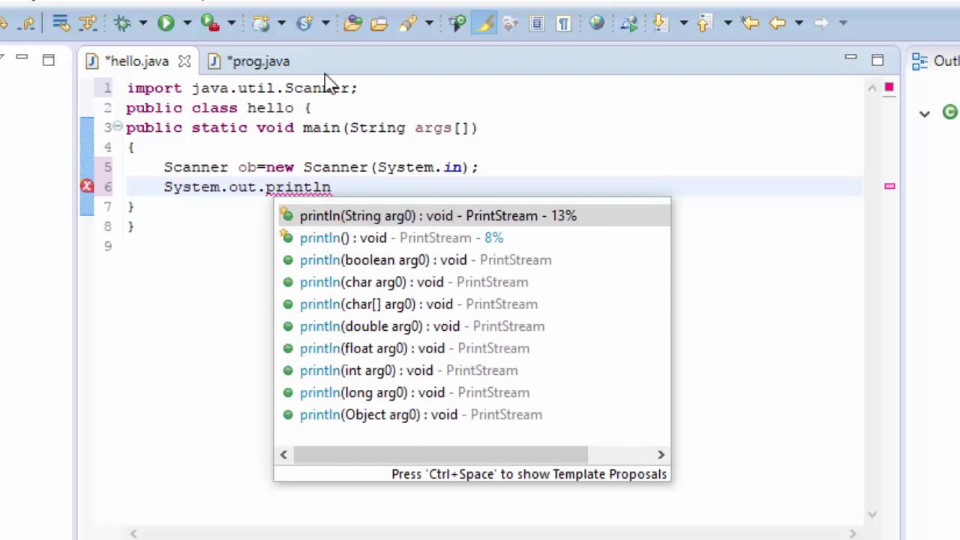Open New Java Project dropdown arrow
The image size is (960, 540).
point(281,23)
